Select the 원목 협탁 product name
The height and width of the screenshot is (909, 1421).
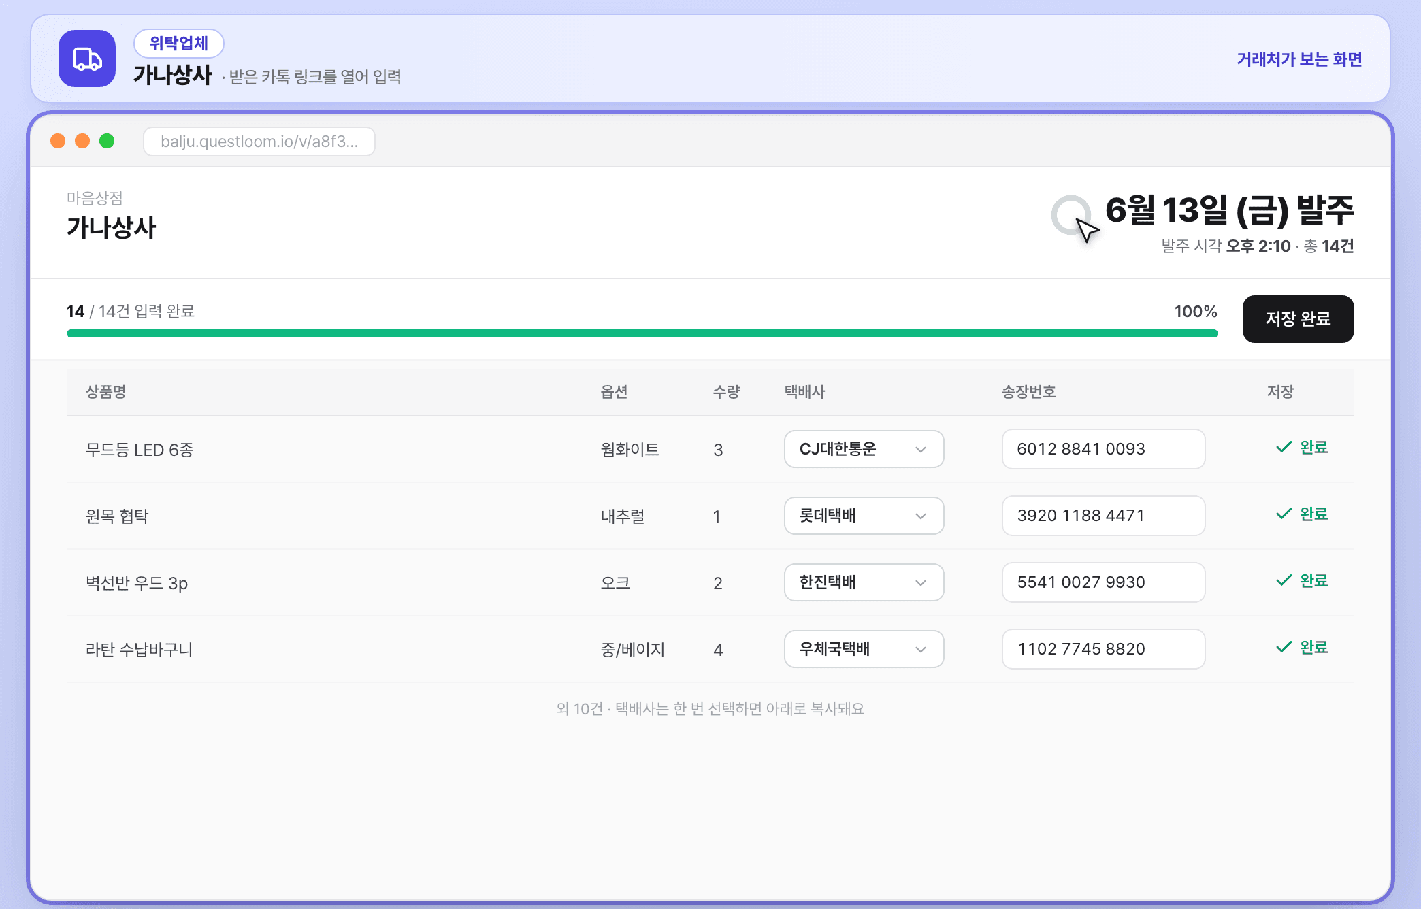pos(117,516)
